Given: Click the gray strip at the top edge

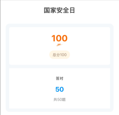Looking at the screenshot, I should coord(59,0).
